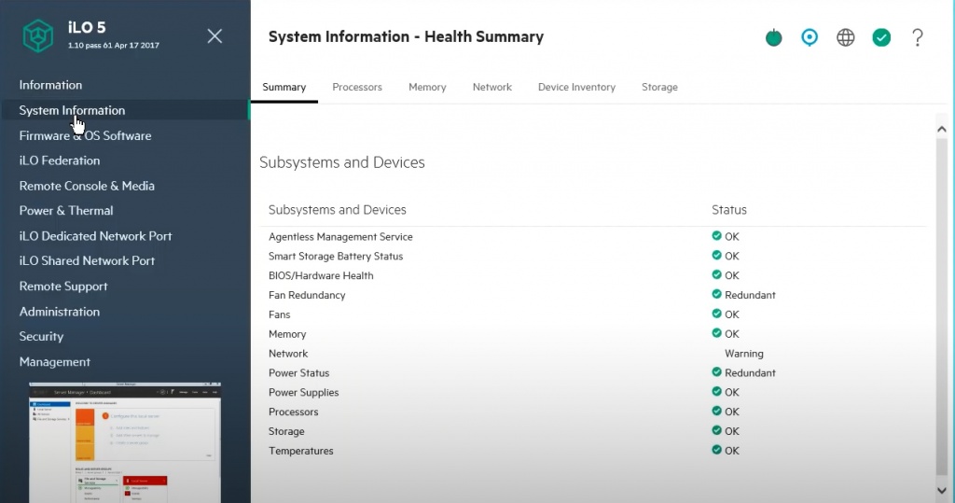This screenshot has width=955, height=503.
Task: Close the sidebar with the X icon
Action: coord(215,36)
